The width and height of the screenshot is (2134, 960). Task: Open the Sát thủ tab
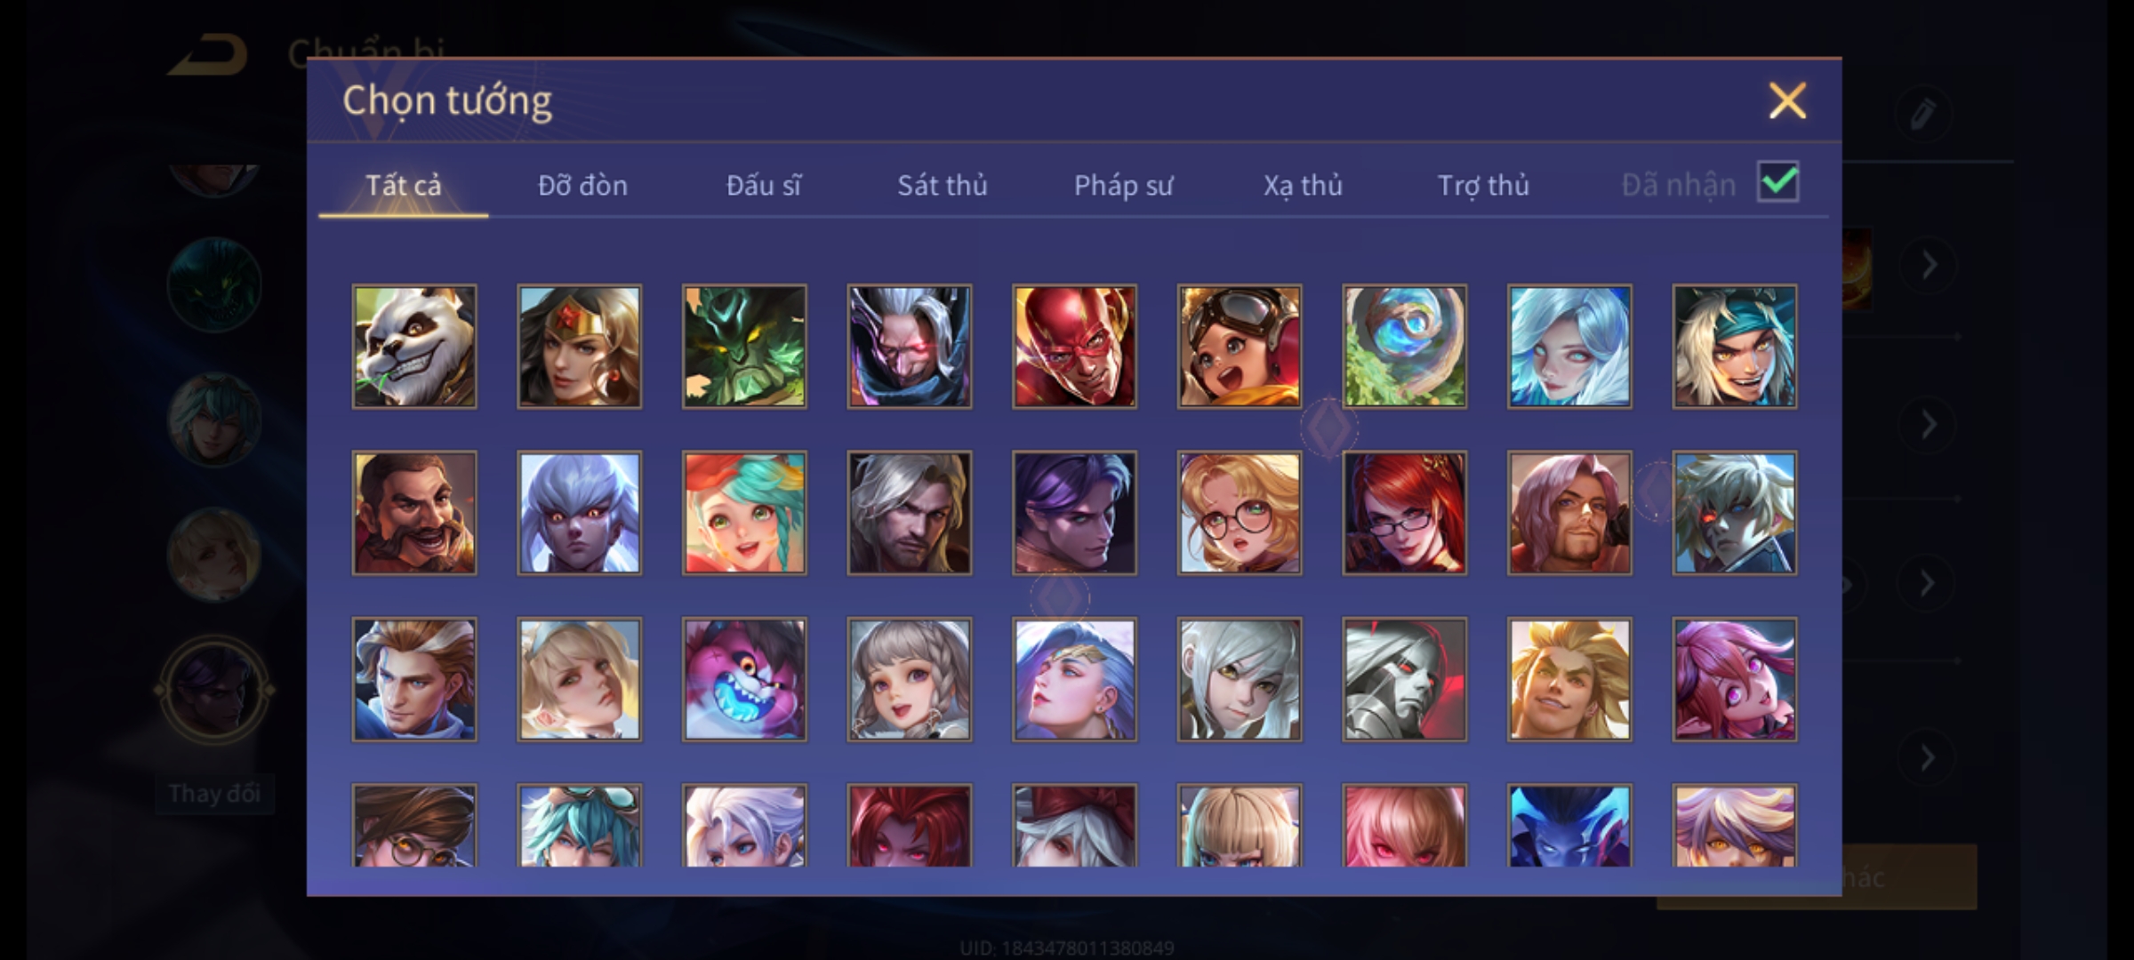(x=943, y=185)
